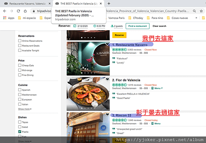Close the THE BEST Paella in Valencia tab
The width and height of the screenshot is (206, 143).
tap(101, 3)
